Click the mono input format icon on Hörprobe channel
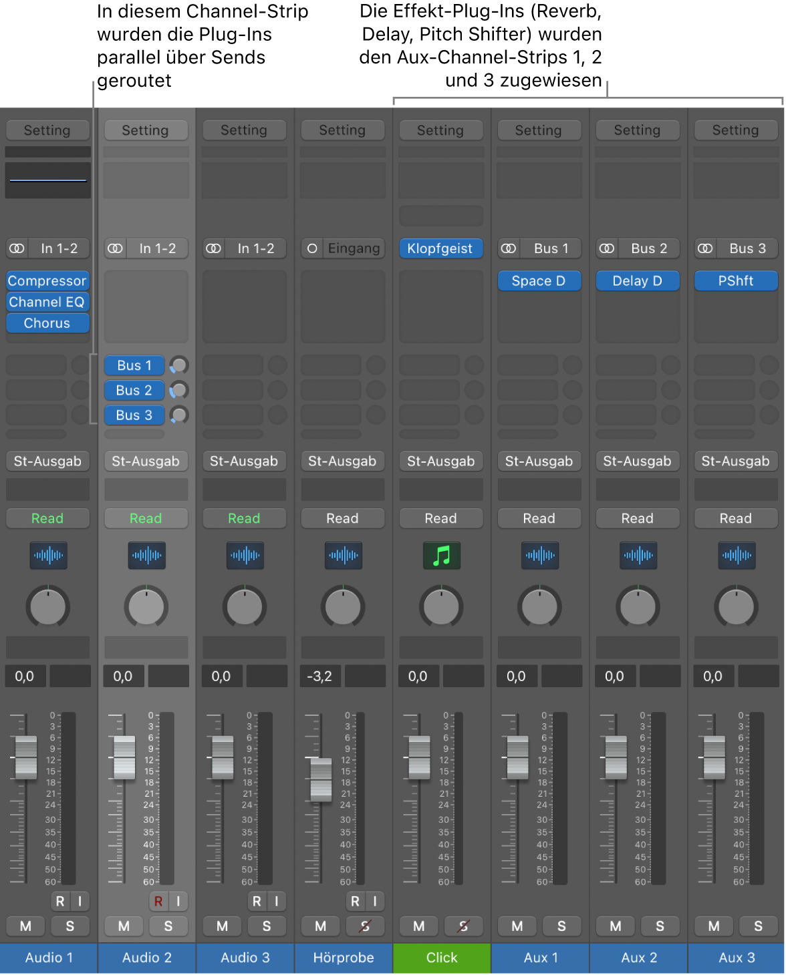The height and width of the screenshot is (975, 786). (311, 248)
